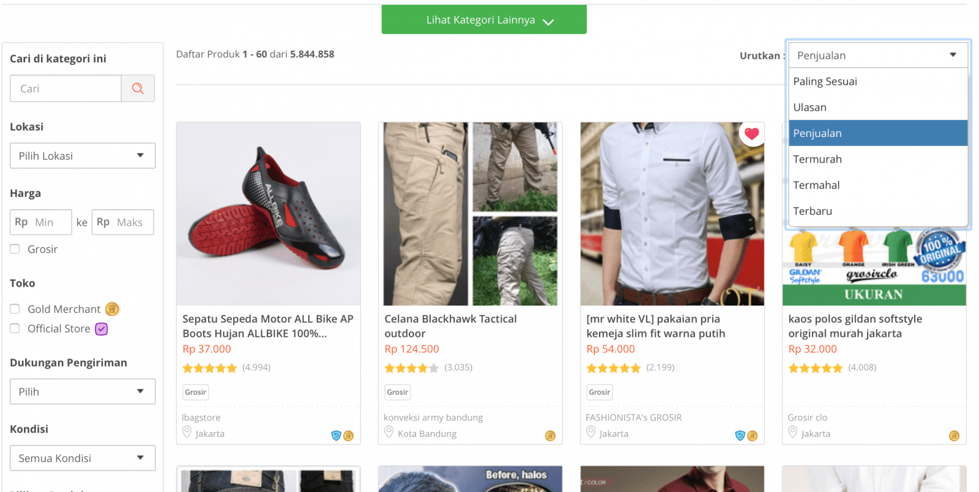Collapse the Urutkan Penjualan sort dropdown
Image resolution: width=979 pixels, height=492 pixels.
click(878, 55)
